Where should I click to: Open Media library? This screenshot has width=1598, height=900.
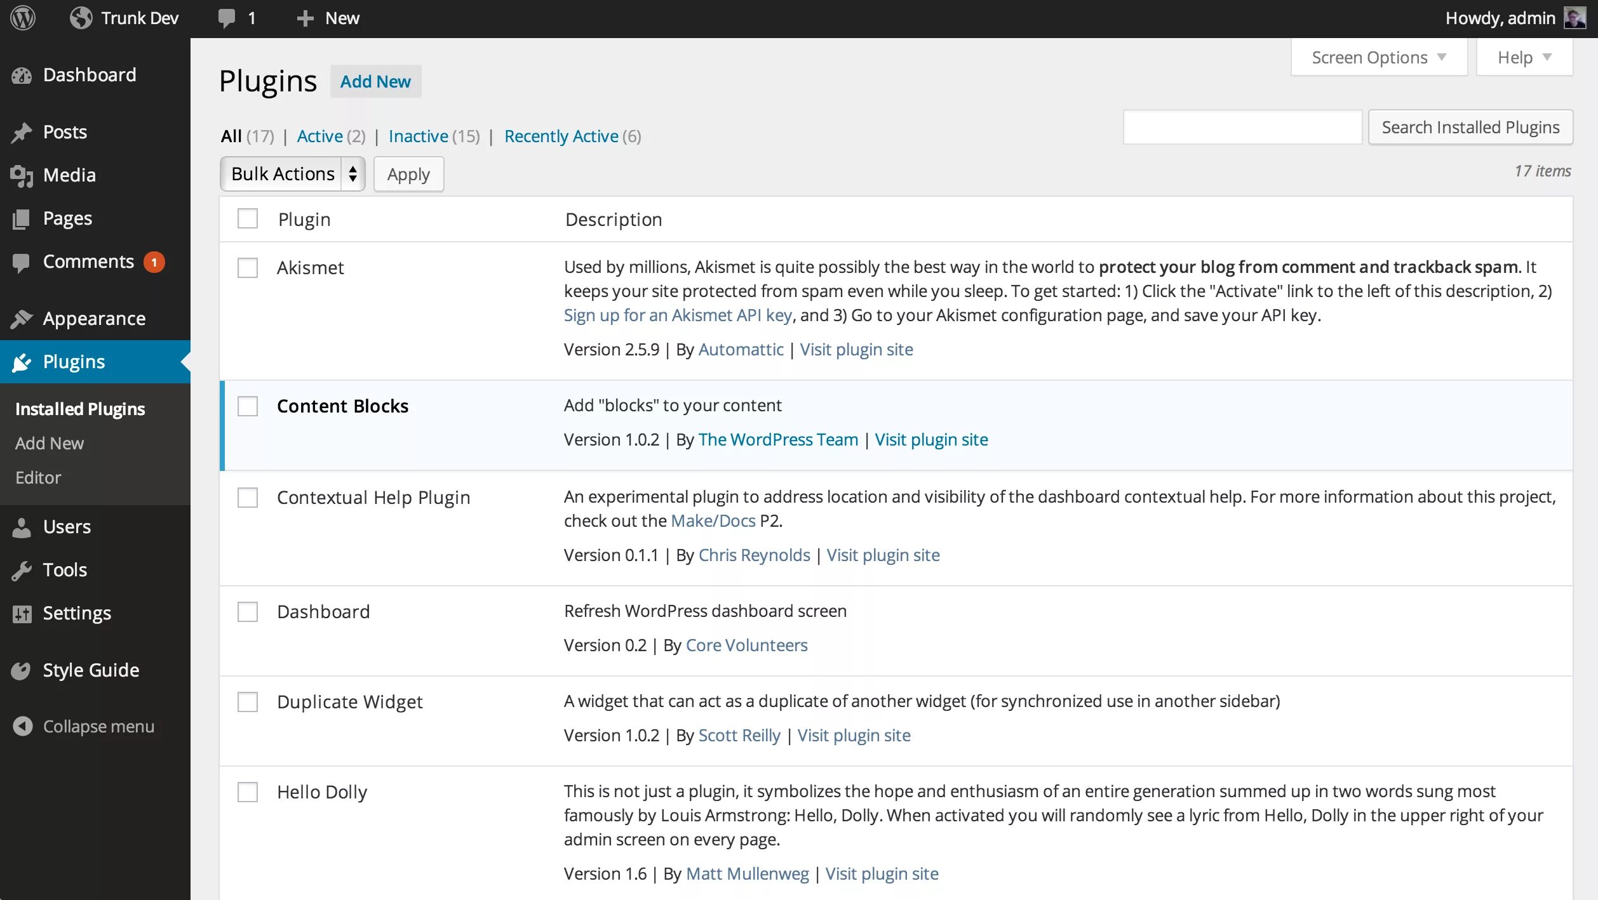pos(69,175)
